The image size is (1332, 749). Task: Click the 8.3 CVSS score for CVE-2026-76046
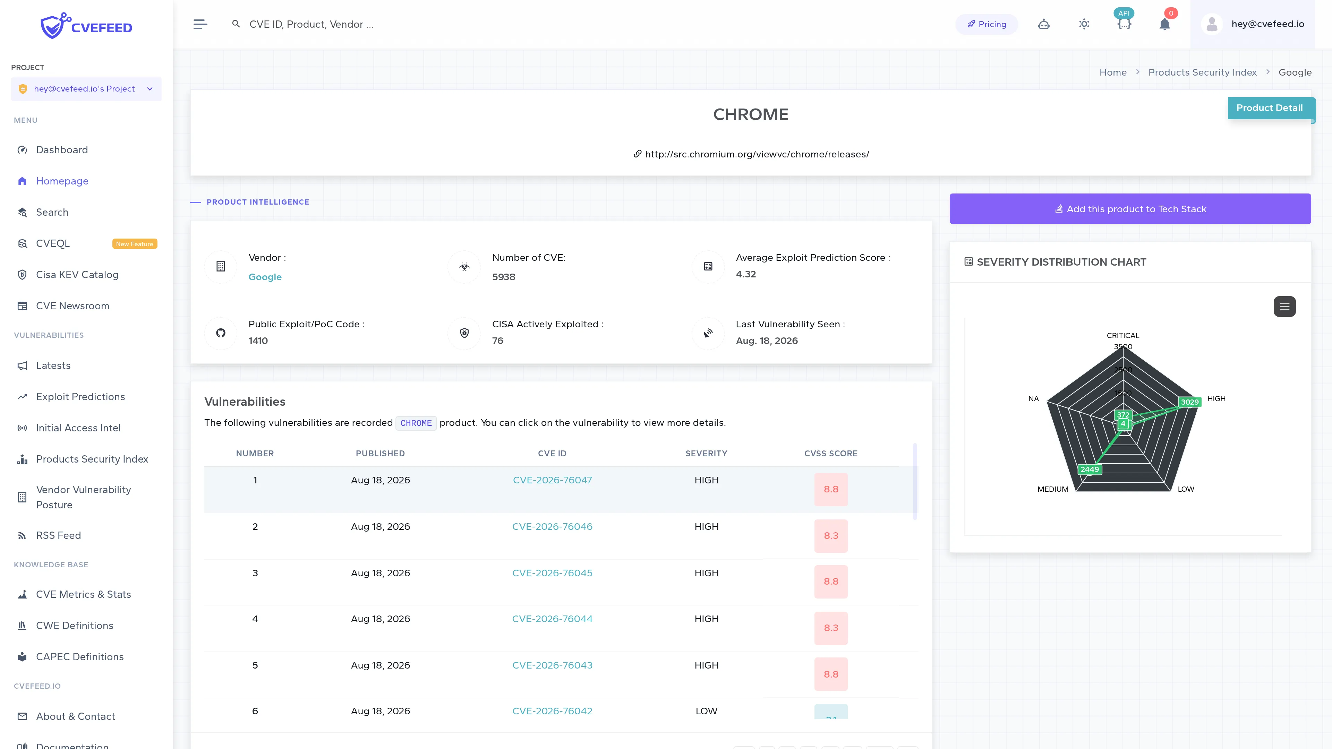(x=831, y=535)
